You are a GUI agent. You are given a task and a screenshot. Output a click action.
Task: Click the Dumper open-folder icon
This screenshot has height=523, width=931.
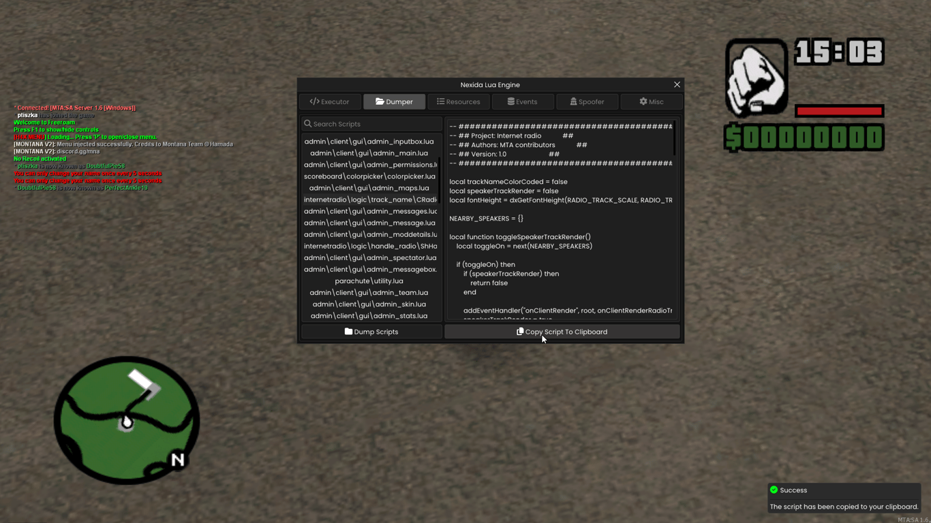pos(380,101)
